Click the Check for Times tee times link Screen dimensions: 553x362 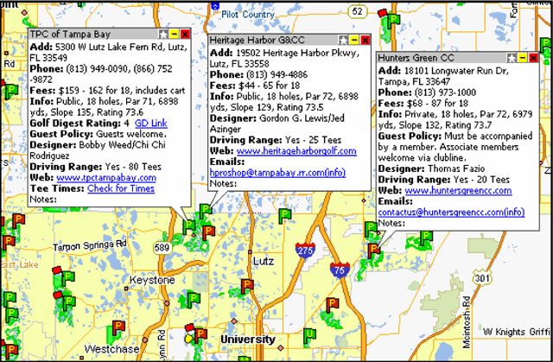point(121,188)
